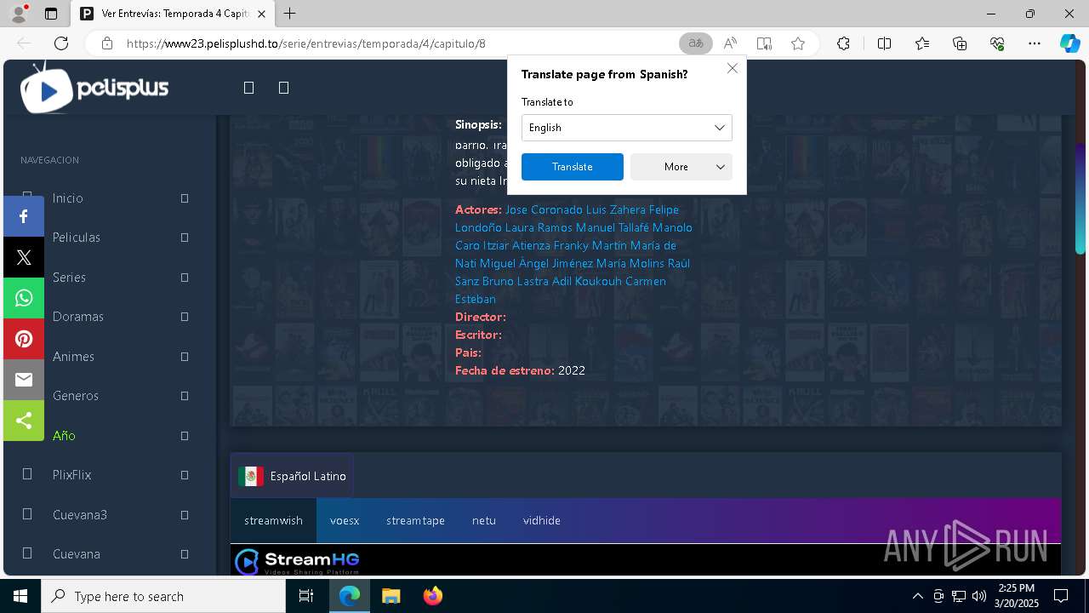Open the More options dropdown
The width and height of the screenshot is (1089, 613).
(x=681, y=167)
